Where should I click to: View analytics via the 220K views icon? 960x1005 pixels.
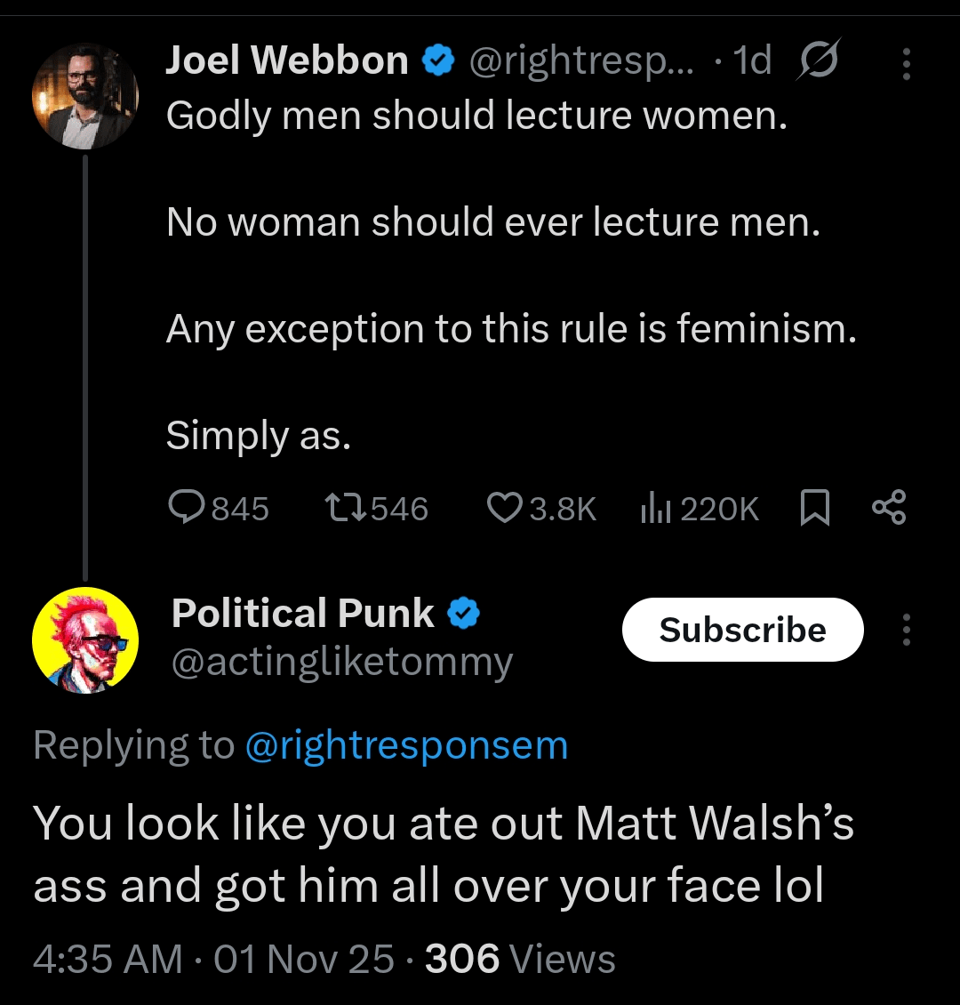(656, 508)
